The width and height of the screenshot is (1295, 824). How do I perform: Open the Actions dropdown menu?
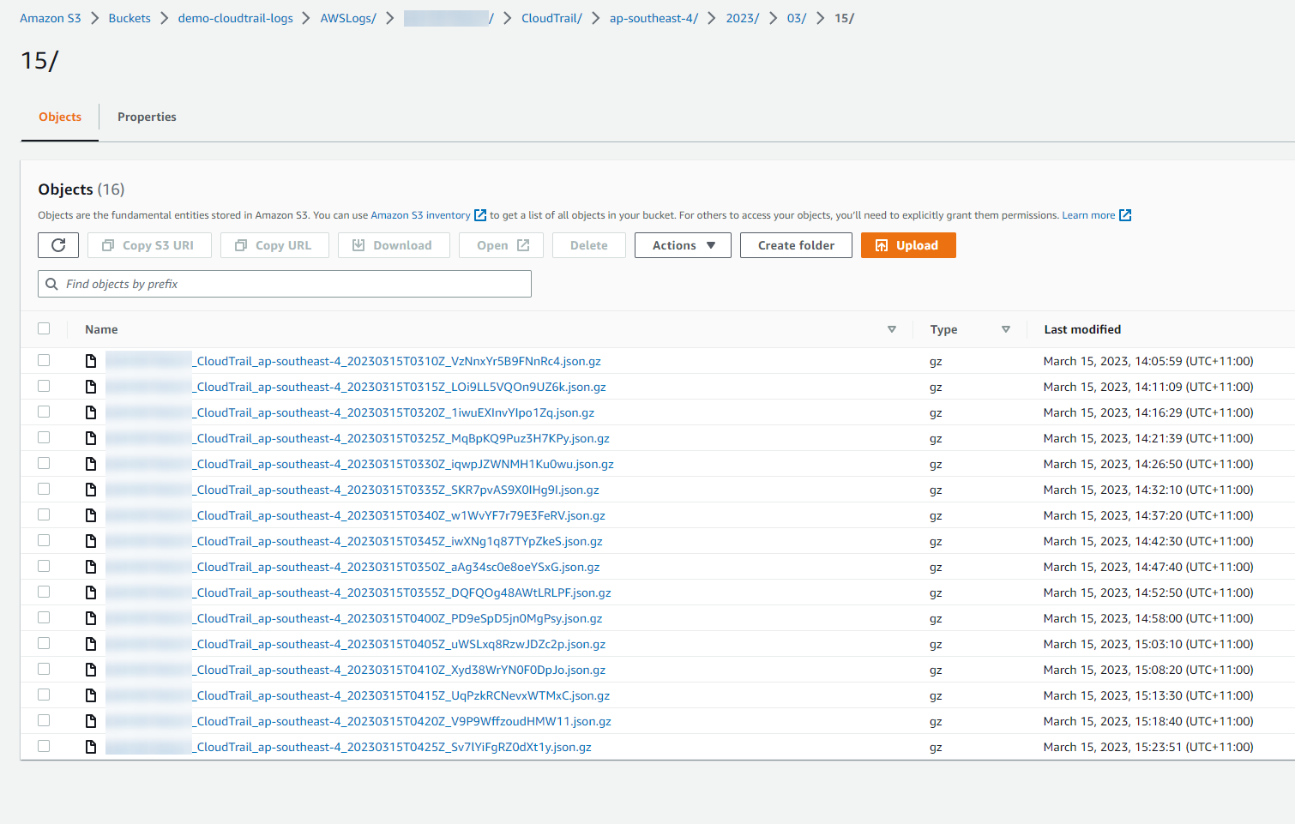(683, 245)
